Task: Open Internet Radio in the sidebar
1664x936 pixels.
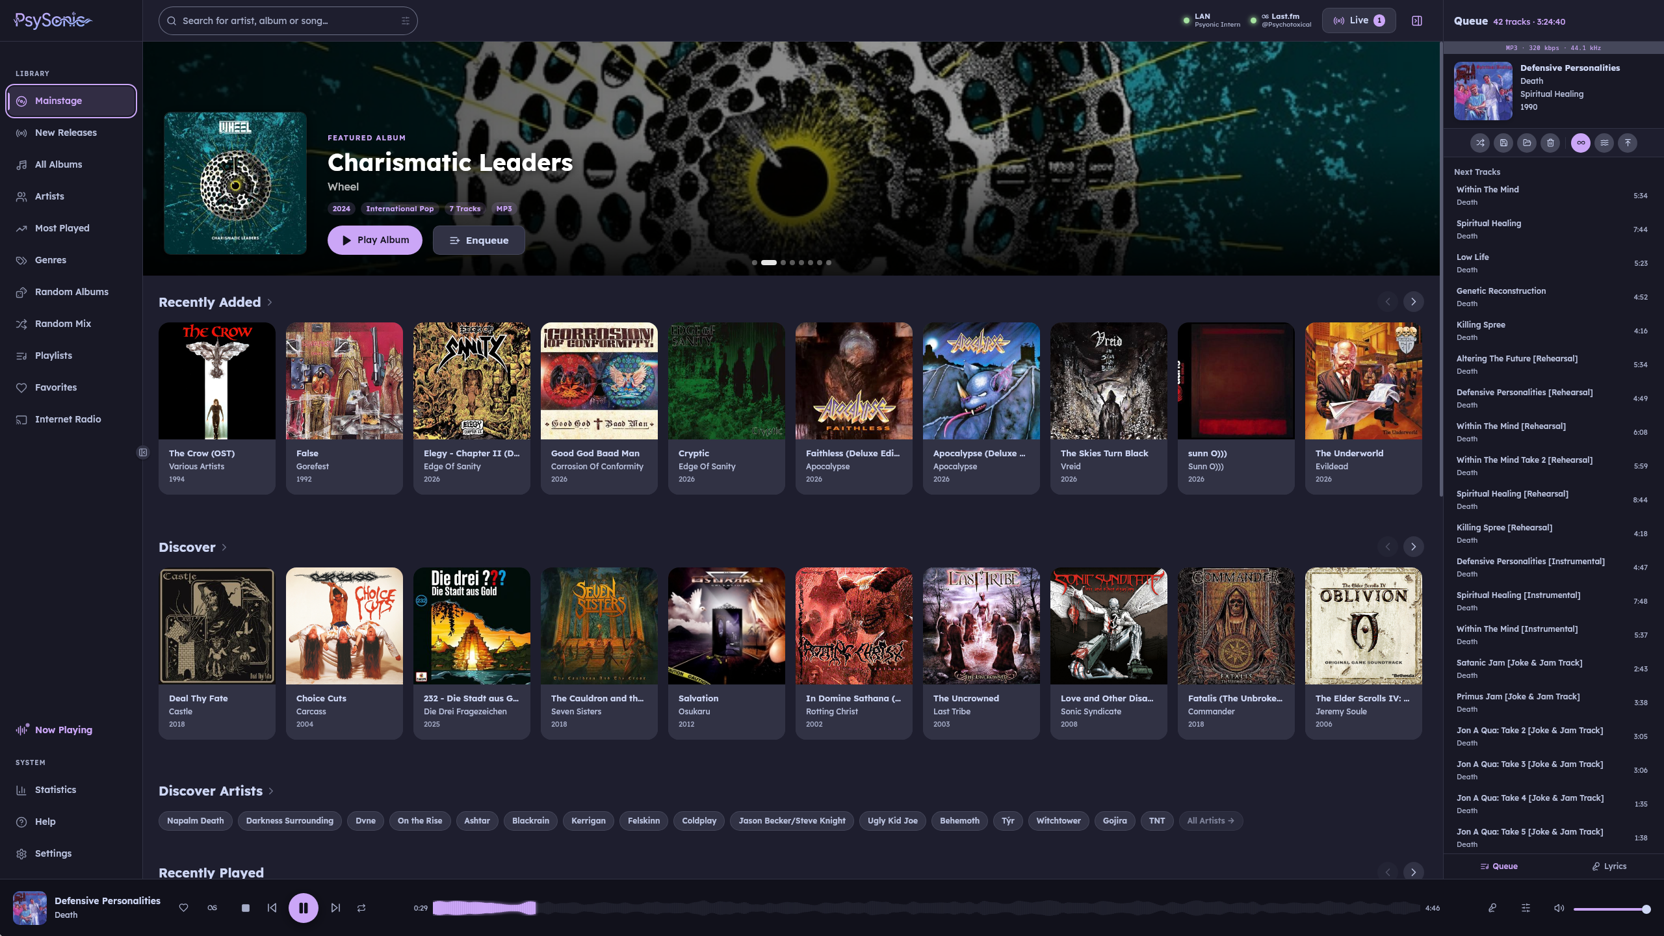Action: coord(71,419)
